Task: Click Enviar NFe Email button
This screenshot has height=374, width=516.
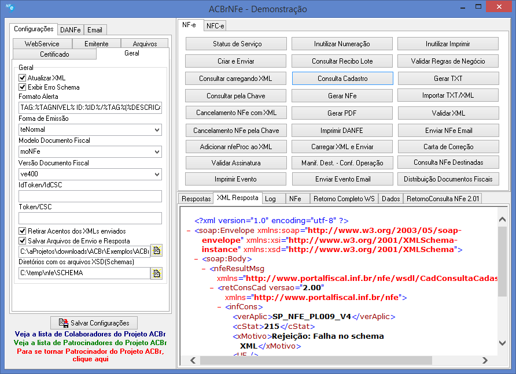Action: point(448,131)
